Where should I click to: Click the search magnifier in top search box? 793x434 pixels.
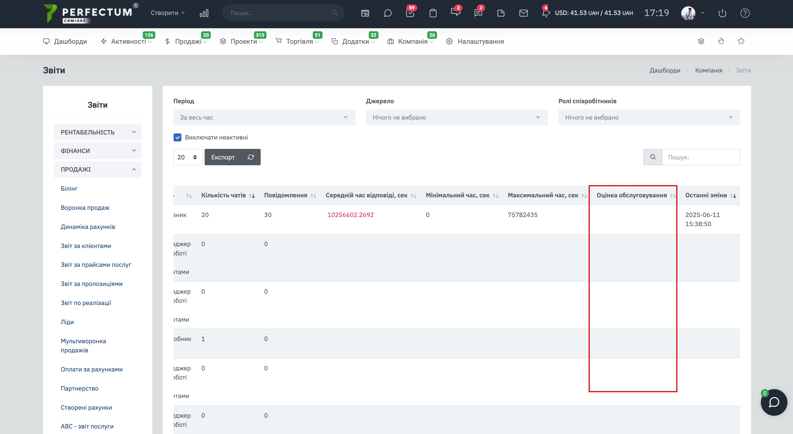coord(335,13)
